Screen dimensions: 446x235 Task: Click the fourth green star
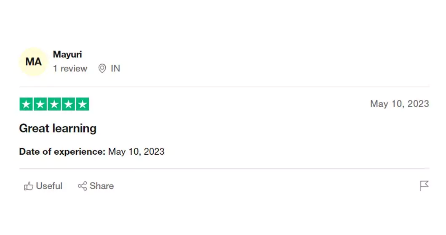pyautogui.click(x=68, y=104)
